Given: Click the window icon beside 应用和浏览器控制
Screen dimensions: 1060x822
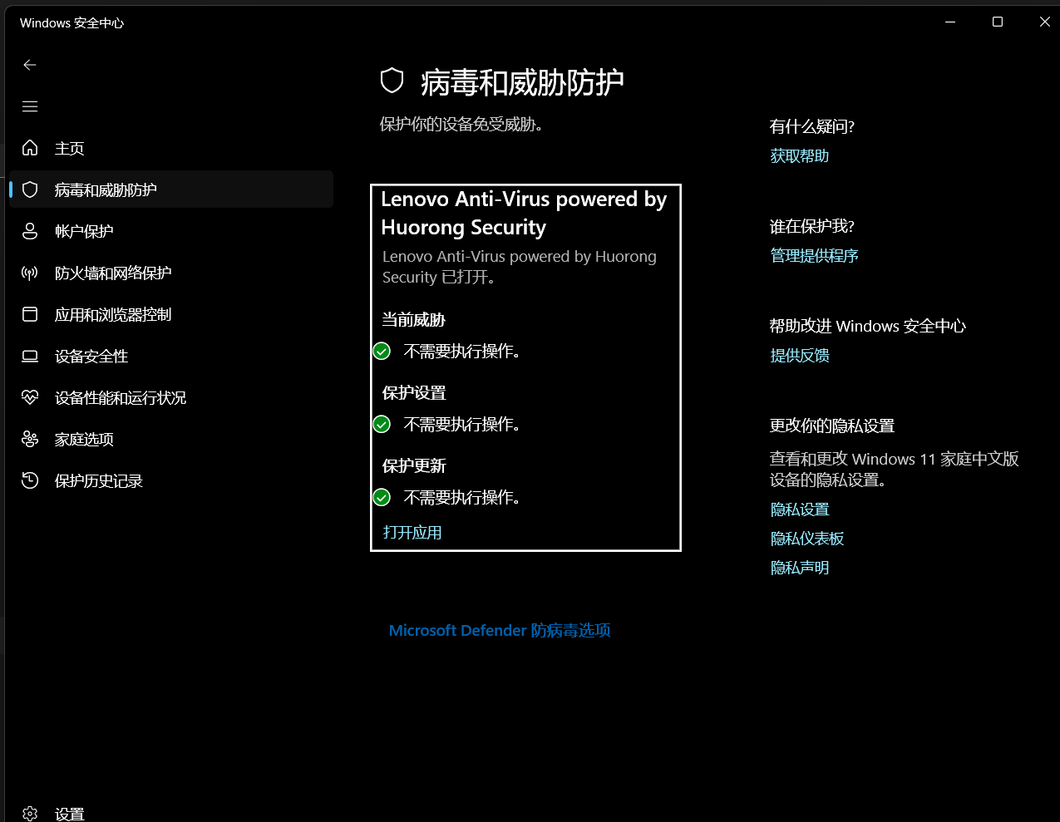Looking at the screenshot, I should point(30,314).
